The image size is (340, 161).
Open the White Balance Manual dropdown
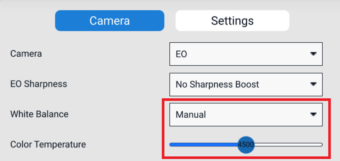point(246,114)
